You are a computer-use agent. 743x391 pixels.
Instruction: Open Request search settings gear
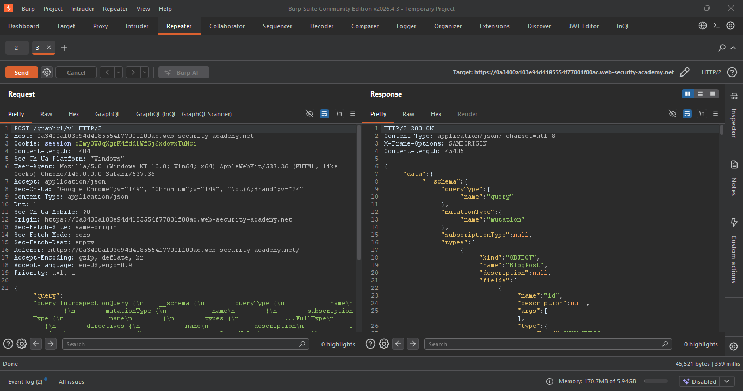pos(22,344)
